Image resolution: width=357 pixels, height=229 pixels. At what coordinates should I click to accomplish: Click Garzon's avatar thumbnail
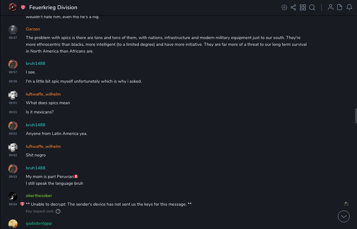pyautogui.click(x=13, y=30)
